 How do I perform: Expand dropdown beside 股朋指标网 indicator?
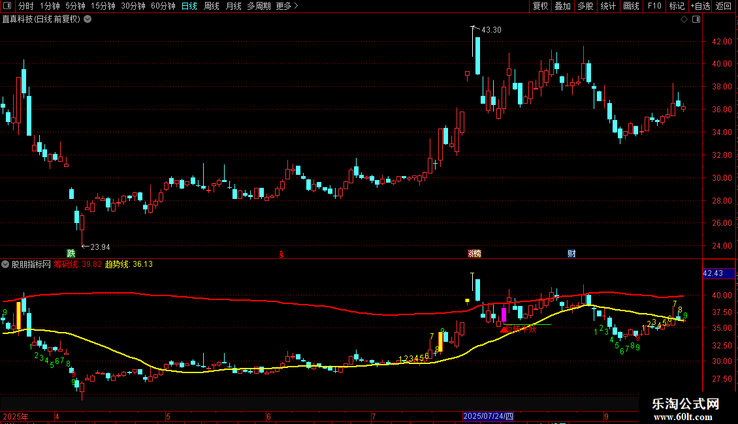(5, 264)
